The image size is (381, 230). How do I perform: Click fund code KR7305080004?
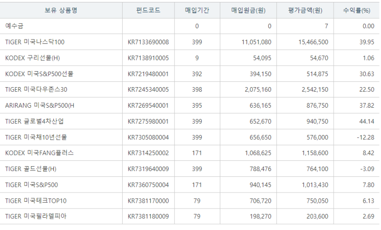click(x=148, y=137)
